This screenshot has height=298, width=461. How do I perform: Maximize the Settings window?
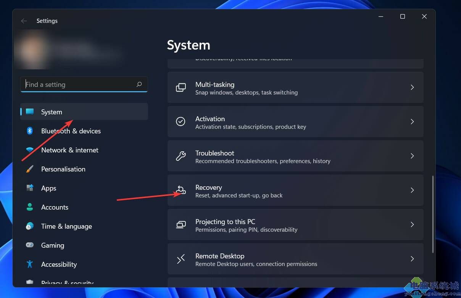click(402, 16)
